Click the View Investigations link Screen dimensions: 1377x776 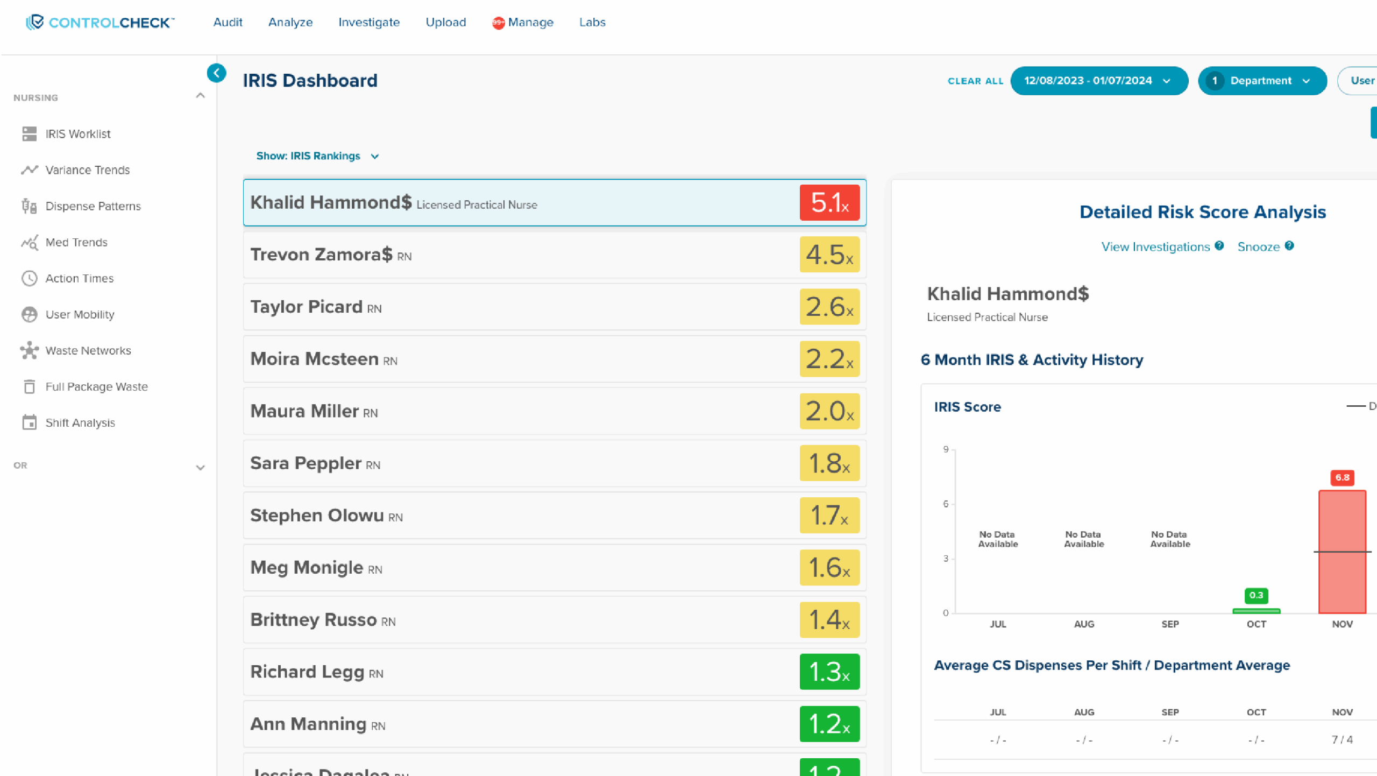coord(1155,246)
